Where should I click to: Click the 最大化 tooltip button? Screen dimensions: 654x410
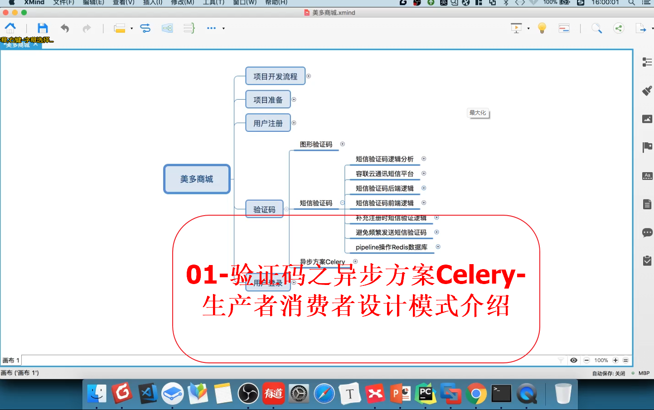tap(478, 113)
